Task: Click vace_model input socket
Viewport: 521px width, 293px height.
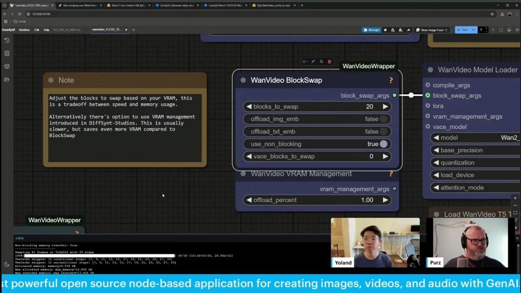Action: point(428,127)
